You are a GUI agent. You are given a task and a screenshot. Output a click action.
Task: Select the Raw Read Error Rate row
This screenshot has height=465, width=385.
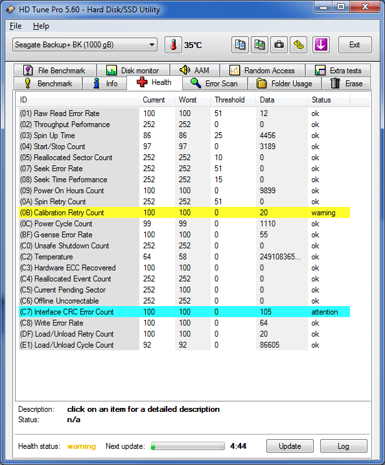[x=184, y=113]
